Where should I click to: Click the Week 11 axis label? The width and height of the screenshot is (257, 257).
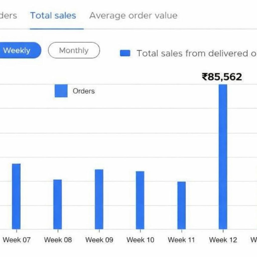(x=181, y=240)
